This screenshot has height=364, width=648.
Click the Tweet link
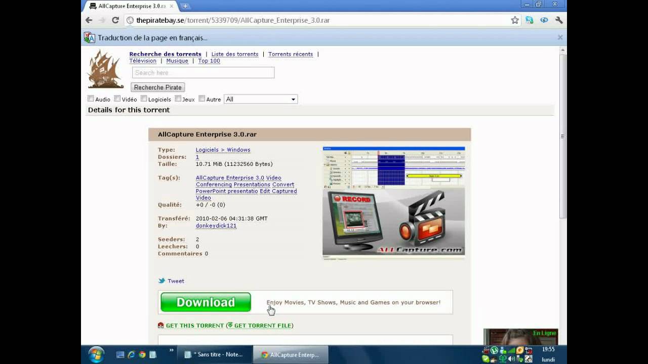click(x=176, y=281)
